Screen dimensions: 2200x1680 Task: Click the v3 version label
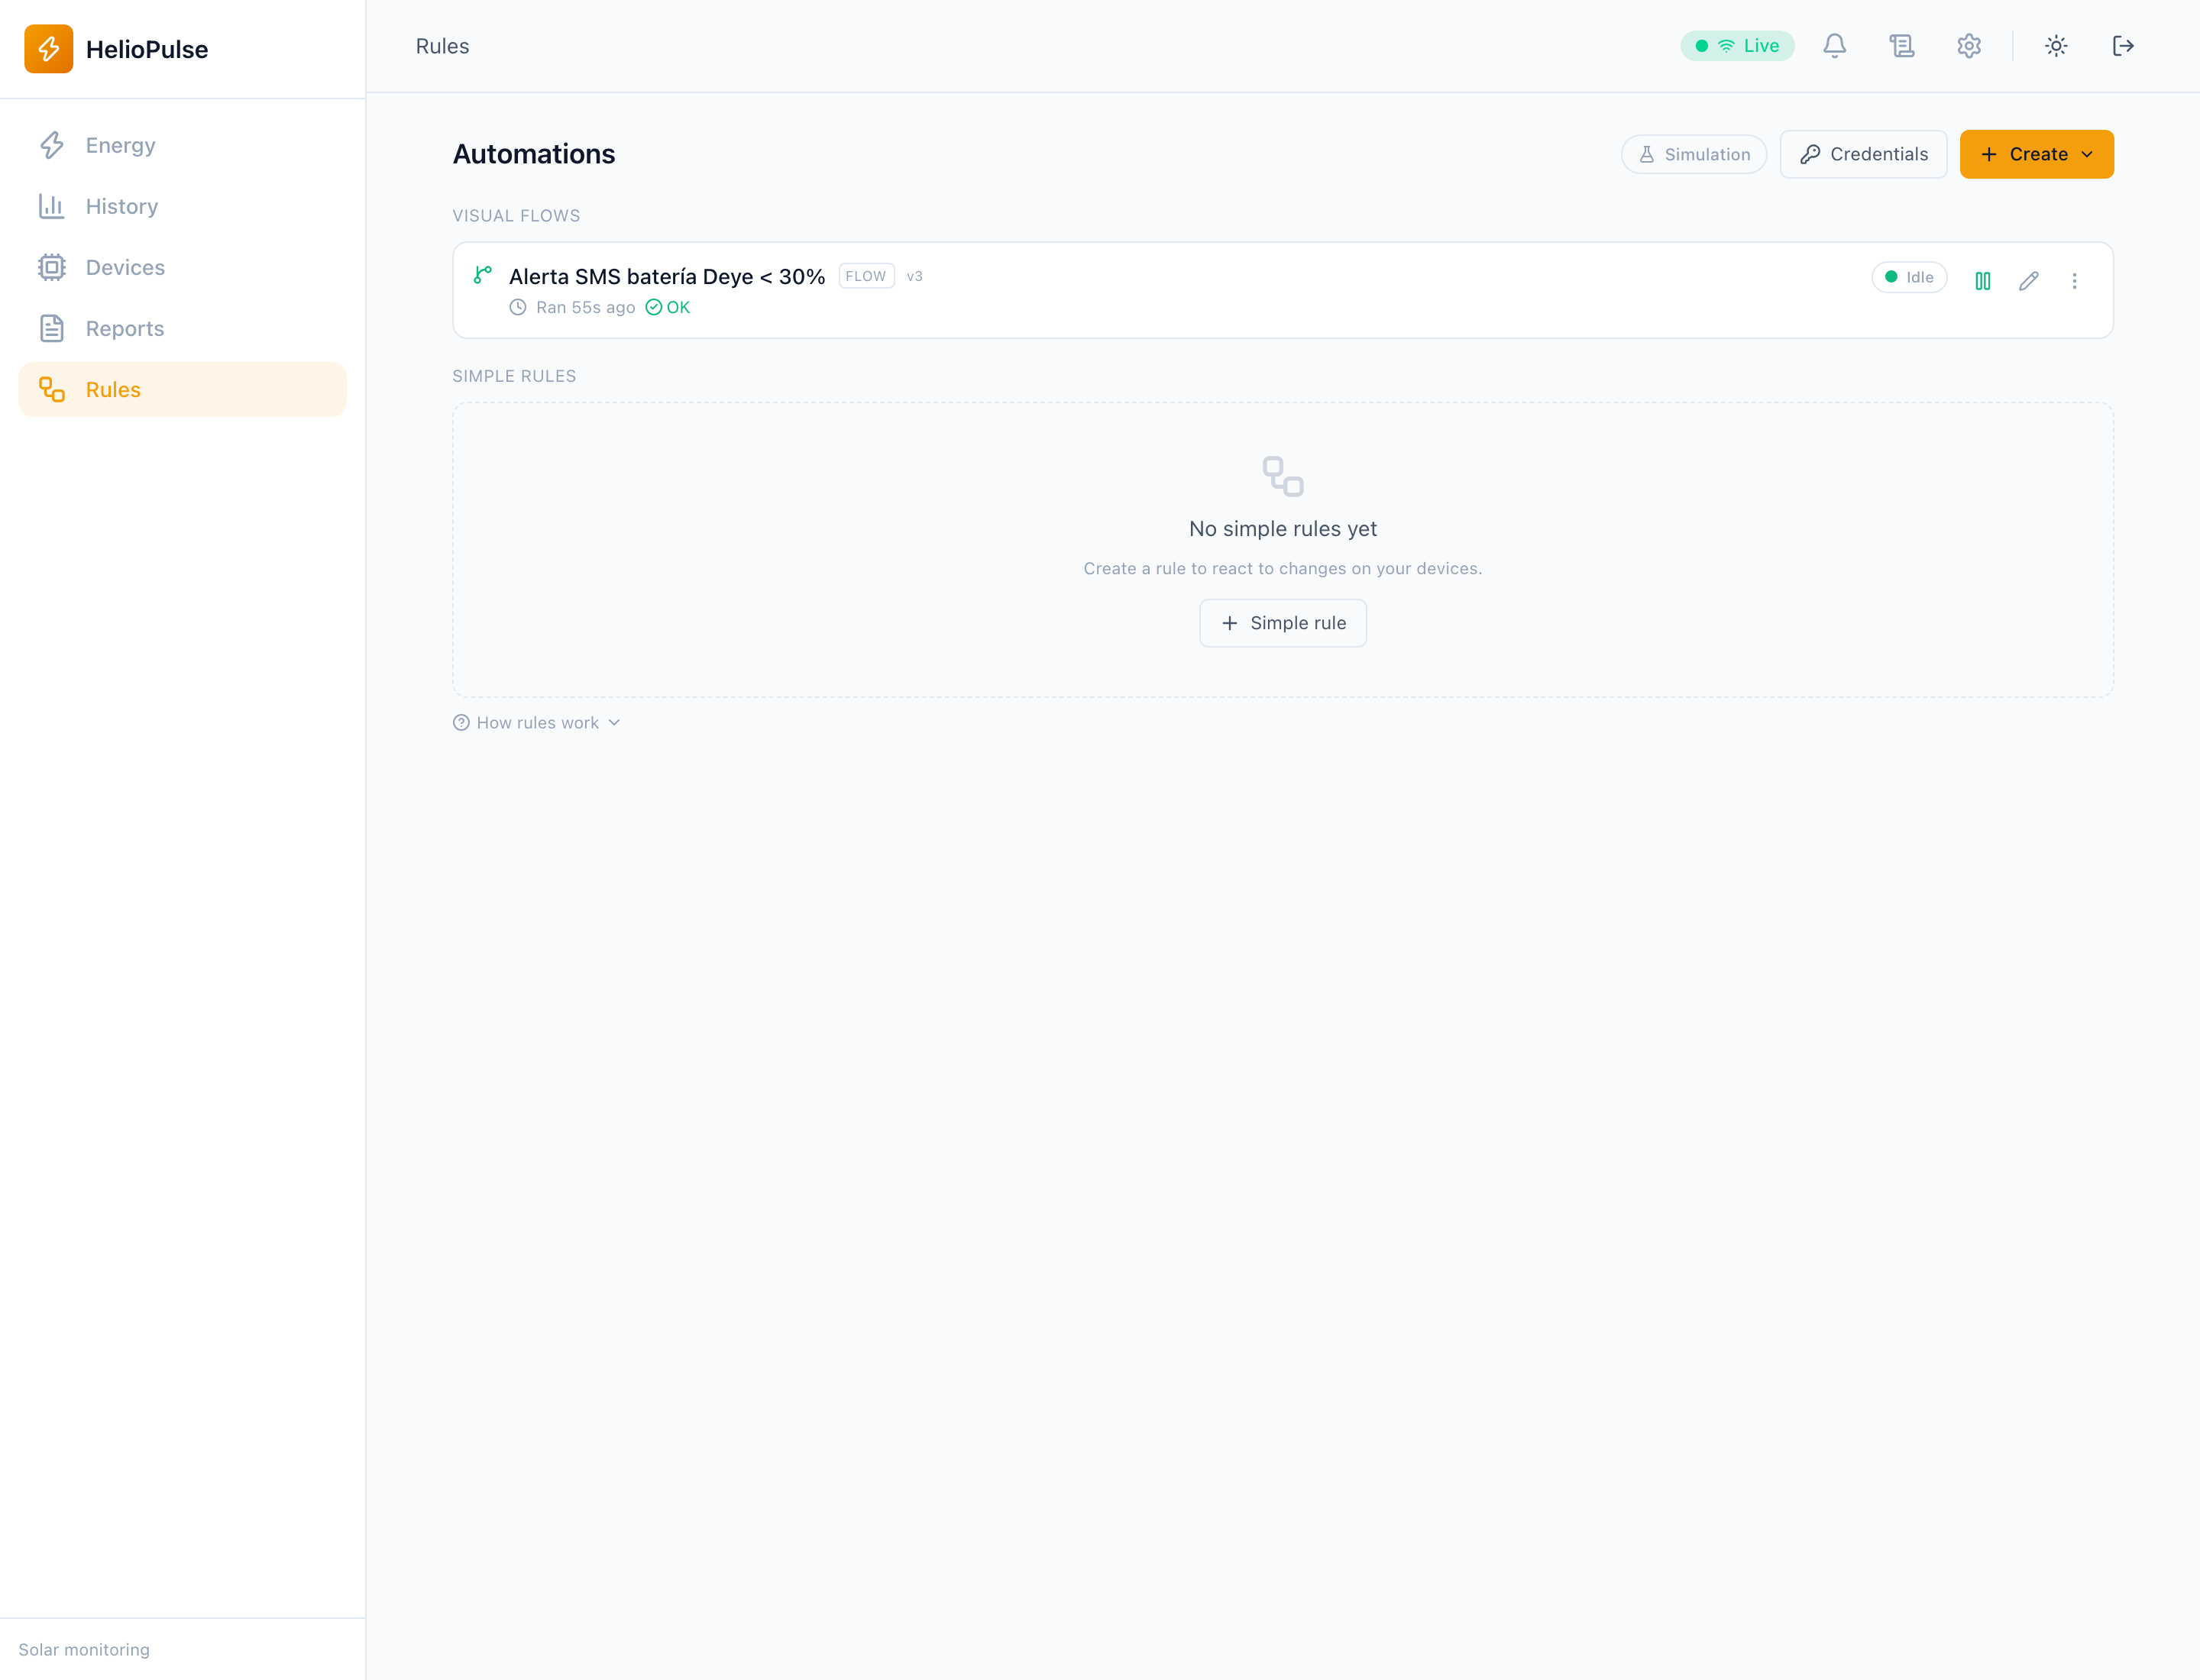pyautogui.click(x=914, y=276)
